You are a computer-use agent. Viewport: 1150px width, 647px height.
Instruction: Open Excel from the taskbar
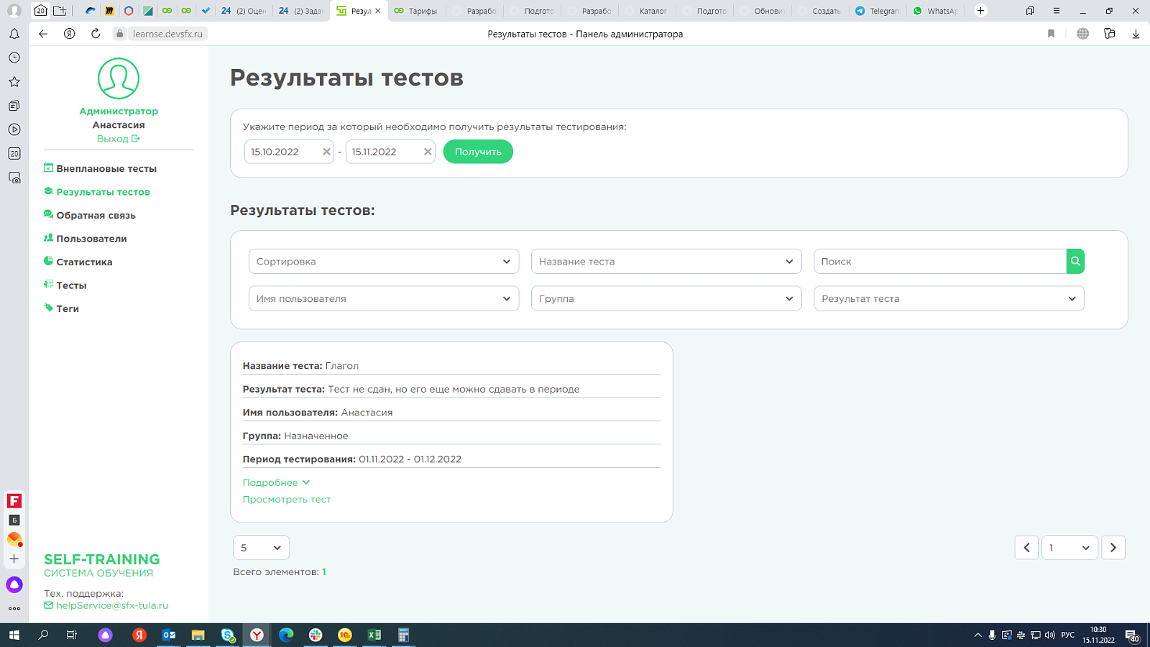click(x=374, y=635)
